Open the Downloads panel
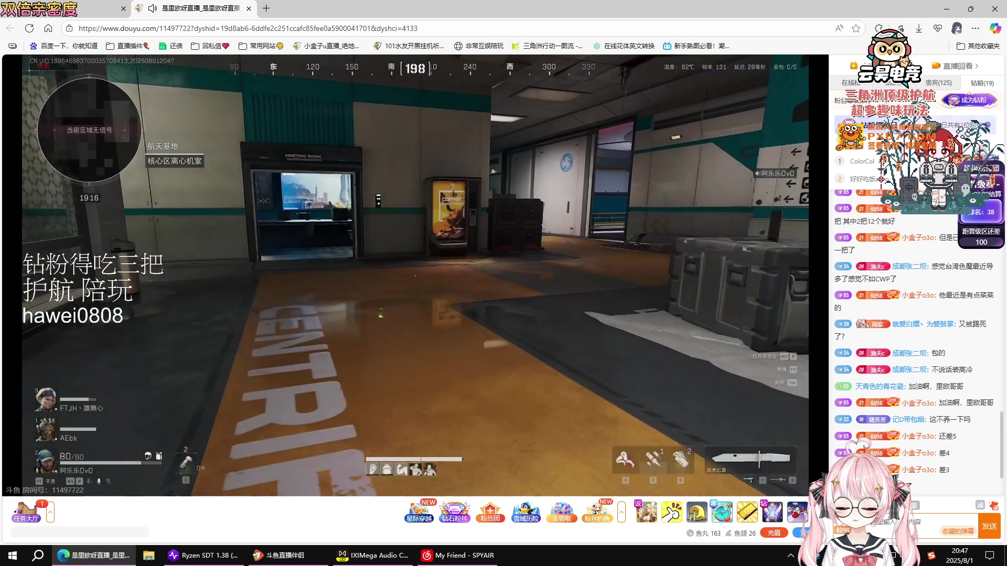This screenshot has height=566, width=1007. click(919, 28)
